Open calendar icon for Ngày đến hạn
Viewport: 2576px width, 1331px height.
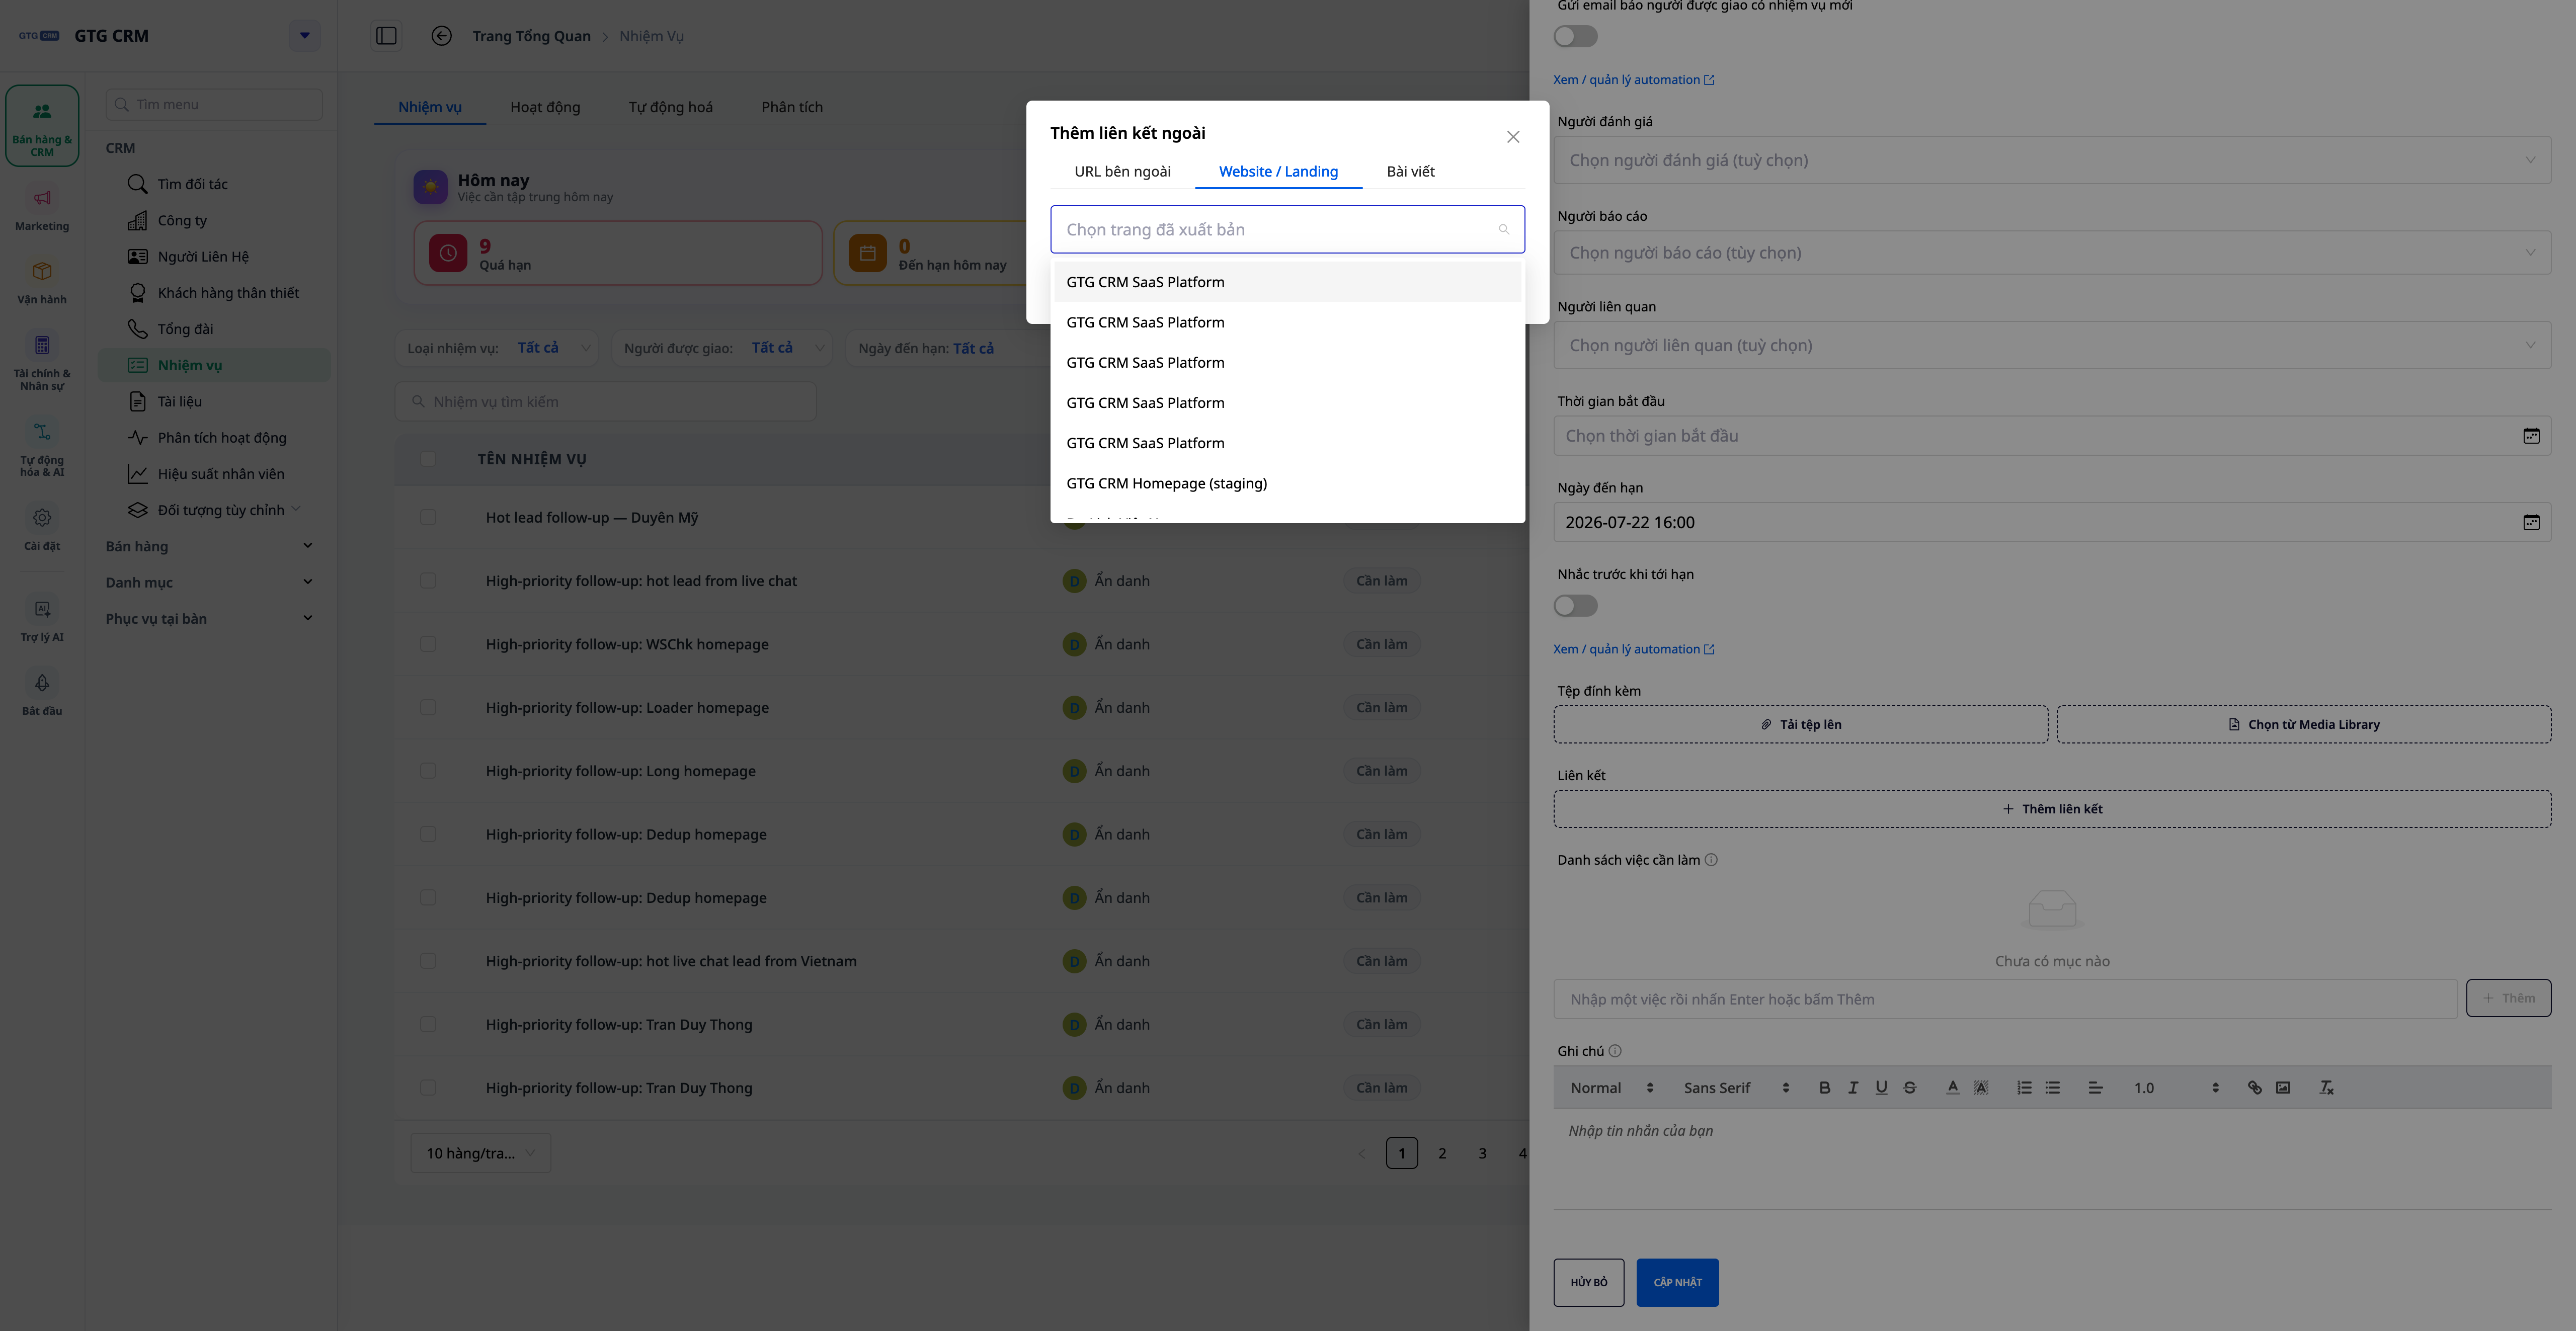tap(2531, 522)
